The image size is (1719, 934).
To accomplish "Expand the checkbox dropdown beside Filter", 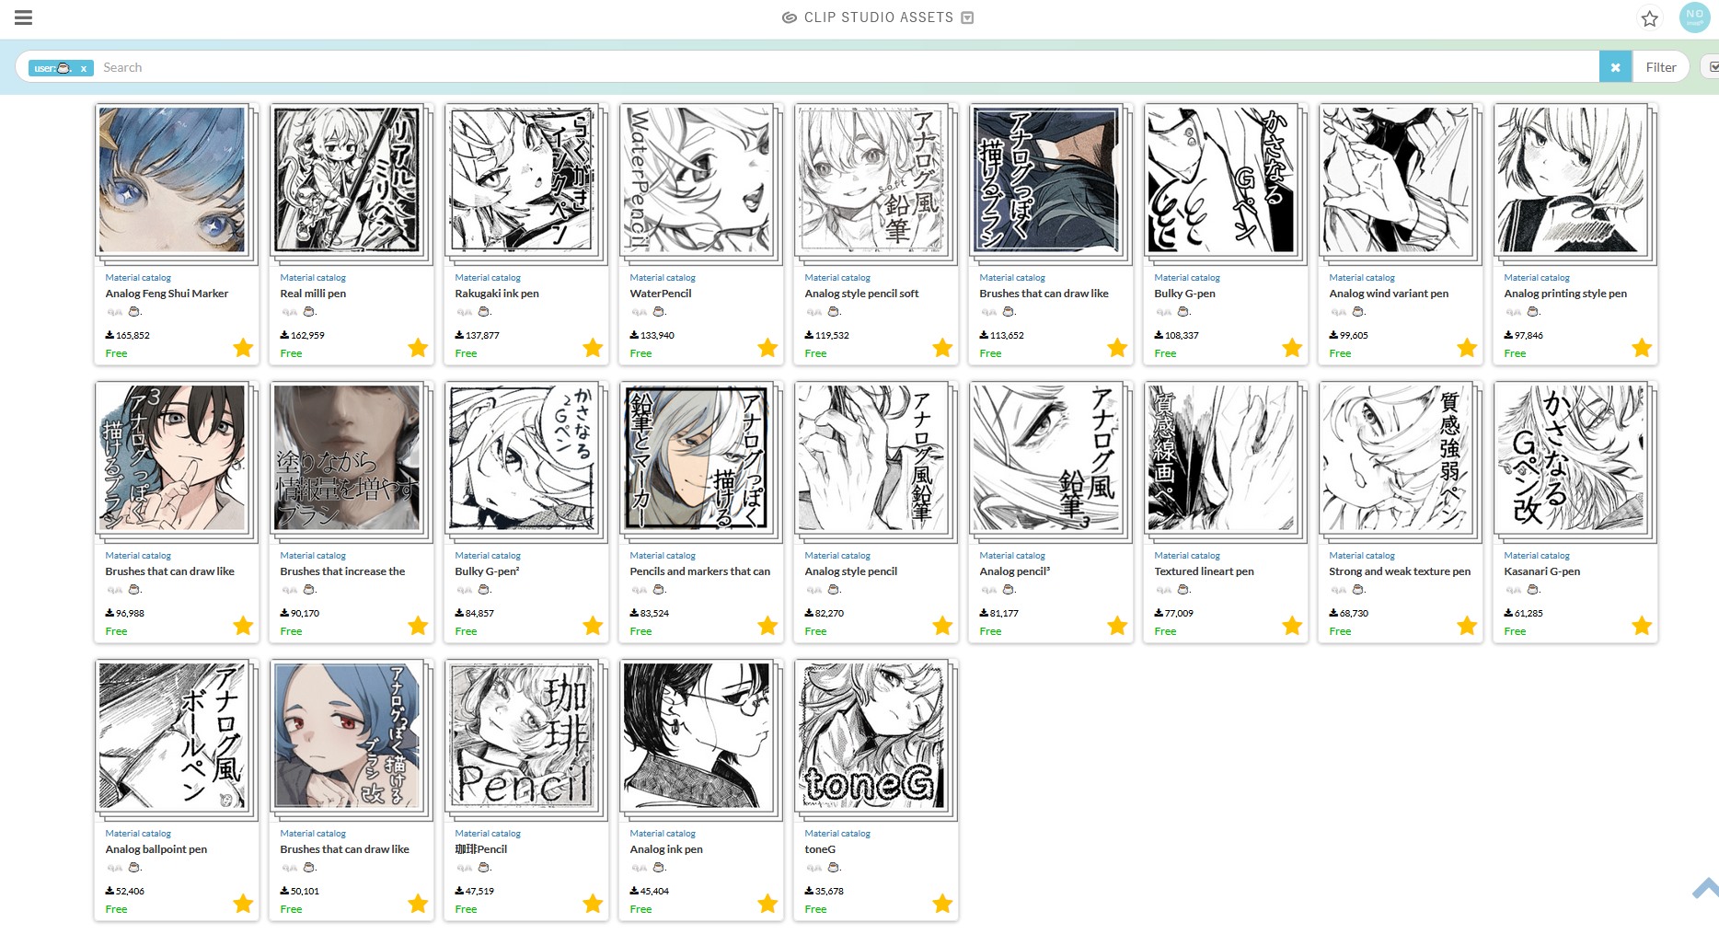I will pos(1712,67).
